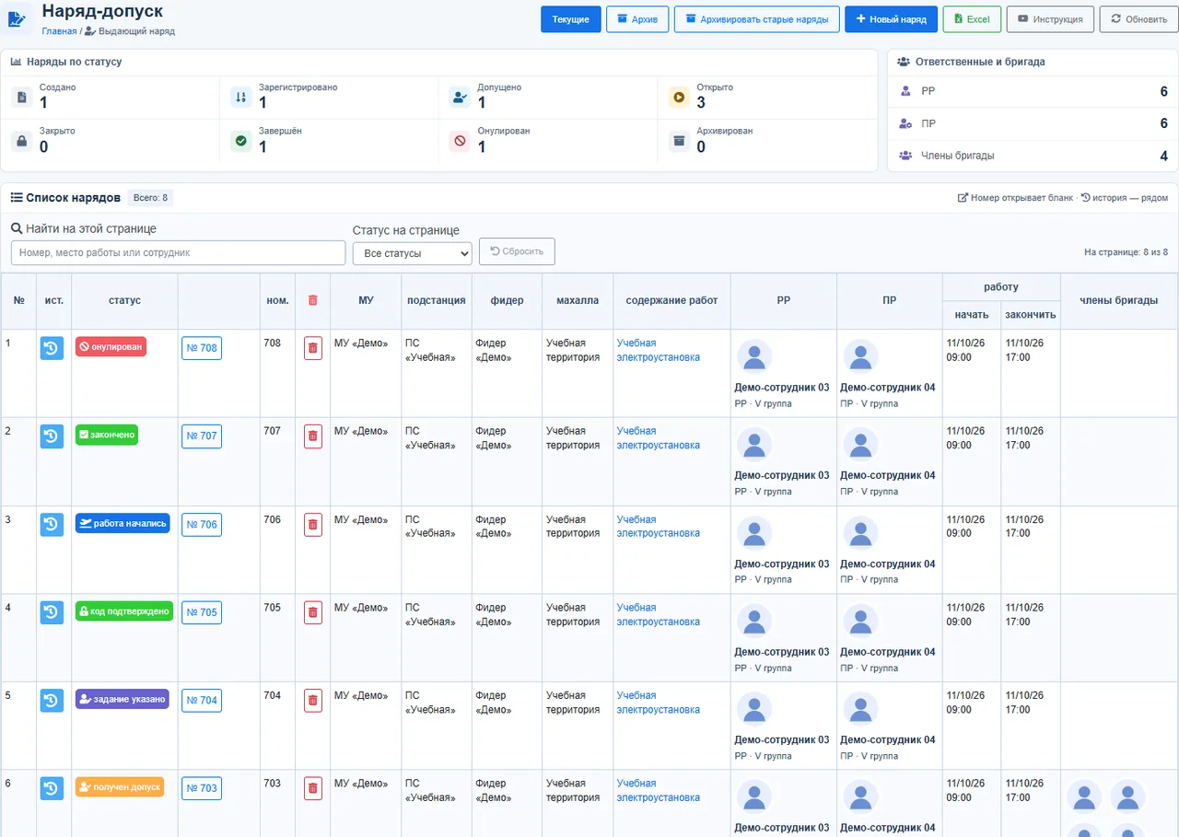This screenshot has width=1179, height=837.
Task: Click Члены бригады count row
Action: (1033, 156)
